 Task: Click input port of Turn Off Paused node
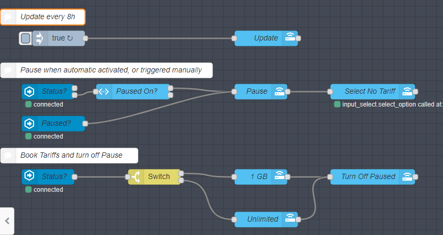(x=330, y=177)
